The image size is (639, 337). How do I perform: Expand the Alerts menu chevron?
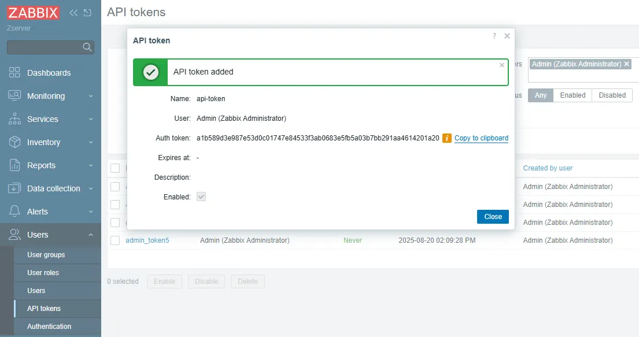[91, 212]
